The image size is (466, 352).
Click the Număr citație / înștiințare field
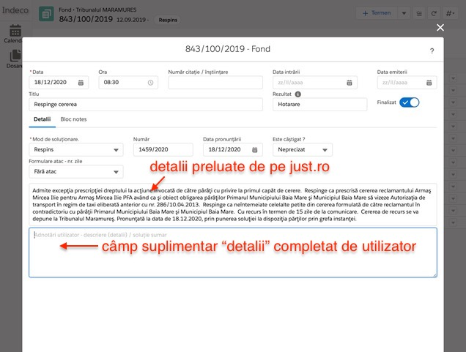point(215,83)
